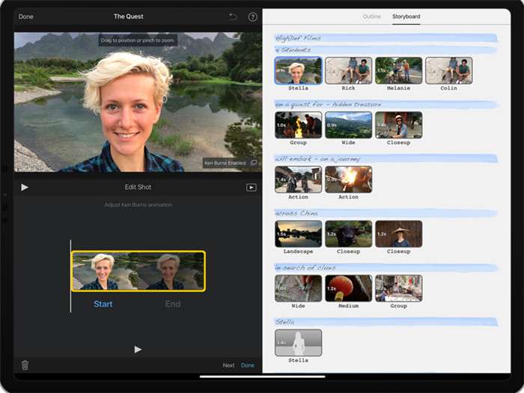Select the Colin shot thumbnail

point(448,70)
